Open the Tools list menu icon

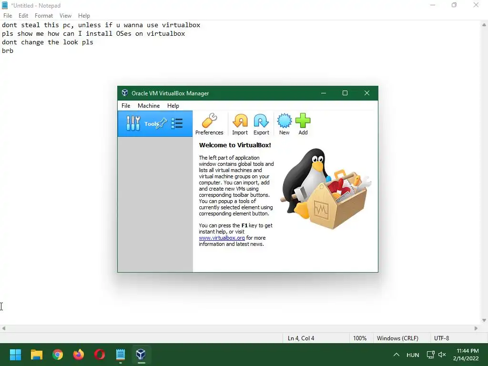(x=177, y=123)
